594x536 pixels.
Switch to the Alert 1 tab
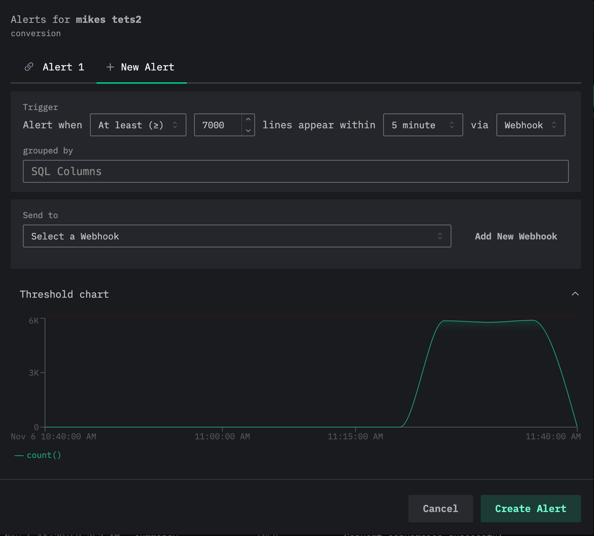tap(63, 67)
